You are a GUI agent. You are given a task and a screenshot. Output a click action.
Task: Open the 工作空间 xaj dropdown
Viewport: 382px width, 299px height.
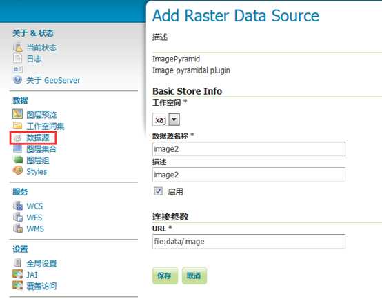point(166,119)
